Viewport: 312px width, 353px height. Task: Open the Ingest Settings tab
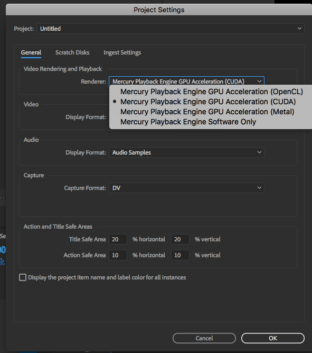[122, 53]
